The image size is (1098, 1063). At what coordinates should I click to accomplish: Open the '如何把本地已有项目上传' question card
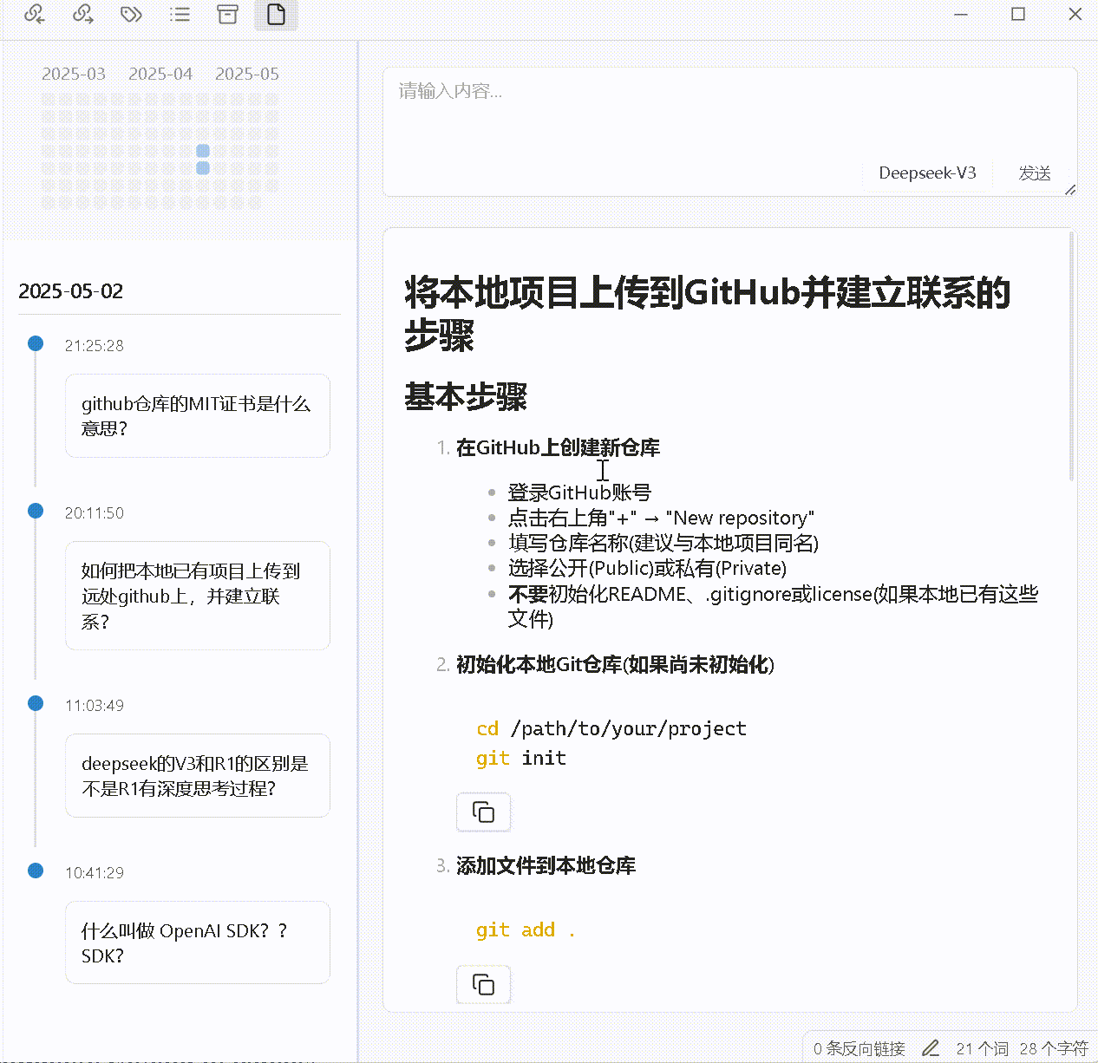tap(198, 596)
